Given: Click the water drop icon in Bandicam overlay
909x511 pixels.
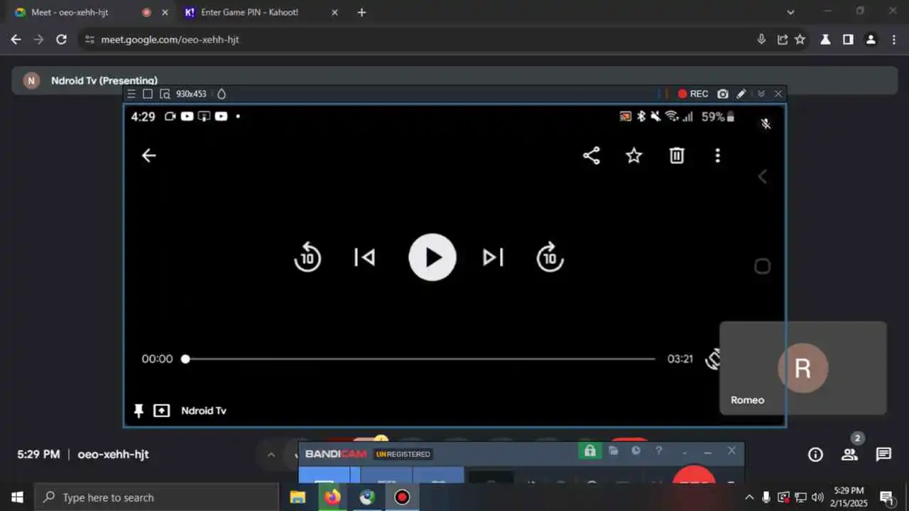Looking at the screenshot, I should coord(221,94).
